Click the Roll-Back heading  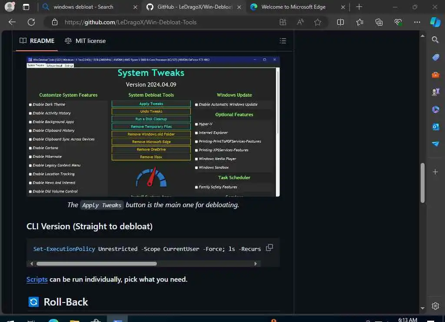point(66,302)
